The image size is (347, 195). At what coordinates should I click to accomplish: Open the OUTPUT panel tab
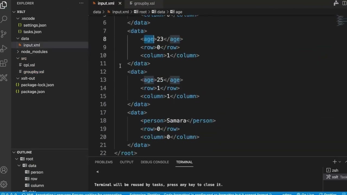[x=127, y=162]
